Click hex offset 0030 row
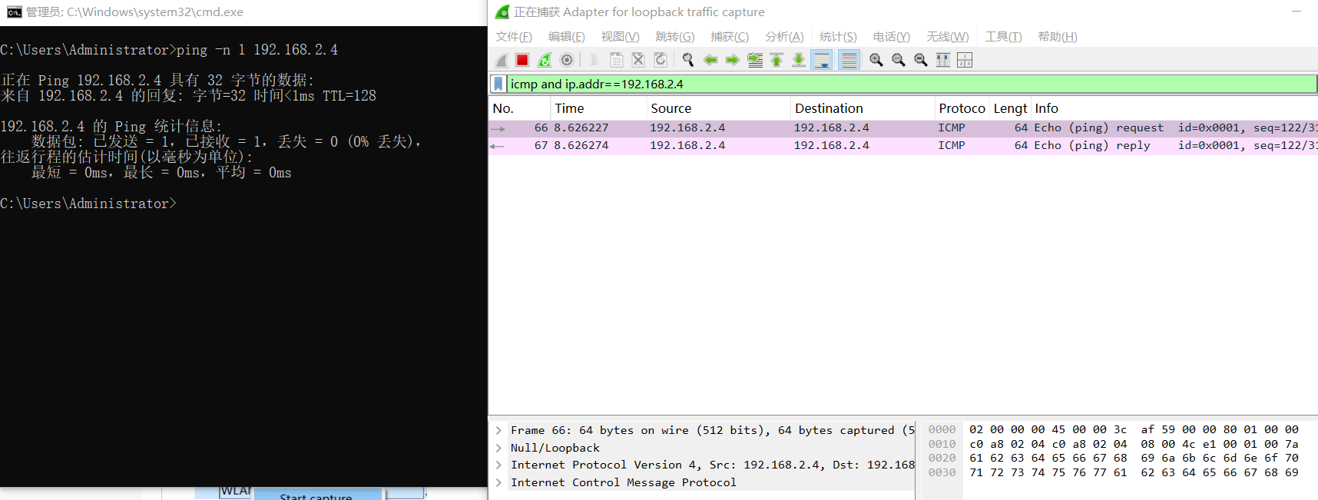Viewport: 1318px width, 500px height. point(942,472)
